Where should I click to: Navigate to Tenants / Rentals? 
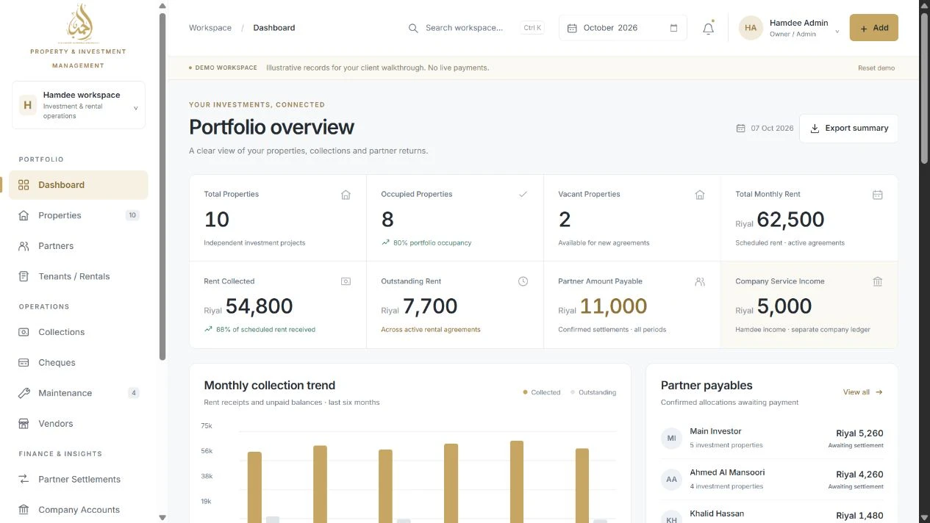coord(79,276)
